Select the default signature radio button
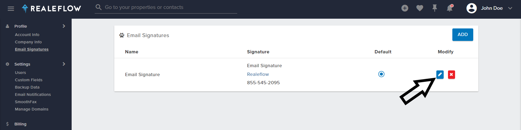521x130 pixels. point(381,74)
